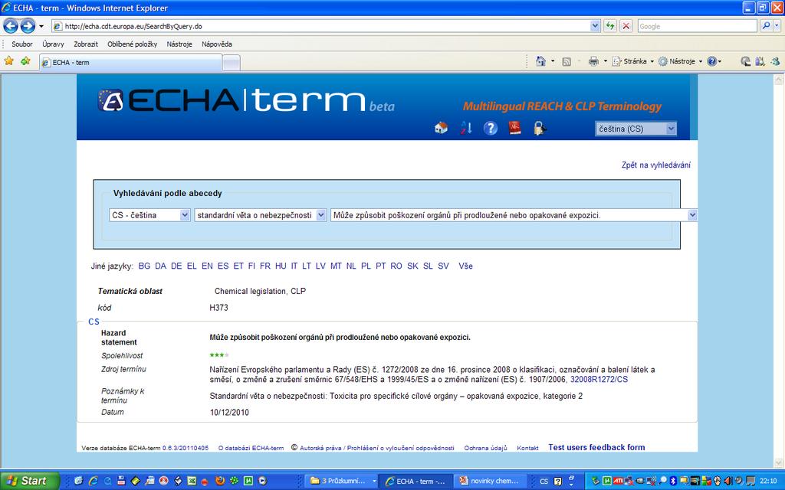This screenshot has width=785, height=490.
Task: Click the page scrollbar up arrow
Action: 779,80
